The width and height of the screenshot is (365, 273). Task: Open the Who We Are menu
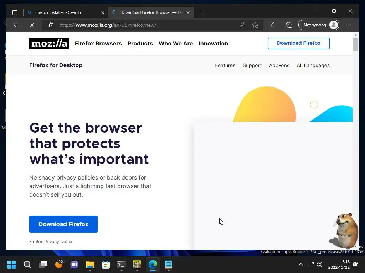click(x=176, y=43)
